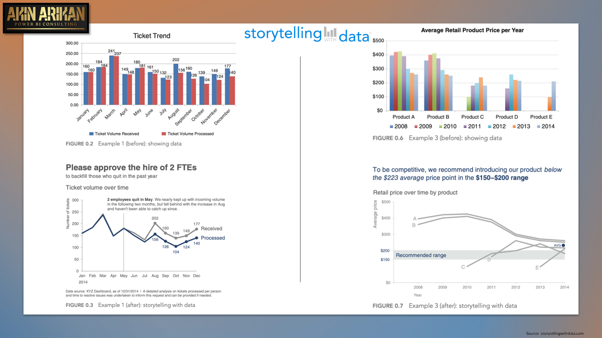Screen dimensions: 602x338
Task: Click the 'Product E' axis label
Action: click(541, 117)
